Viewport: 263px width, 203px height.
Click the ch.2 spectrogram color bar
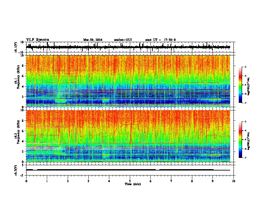tap(240, 140)
